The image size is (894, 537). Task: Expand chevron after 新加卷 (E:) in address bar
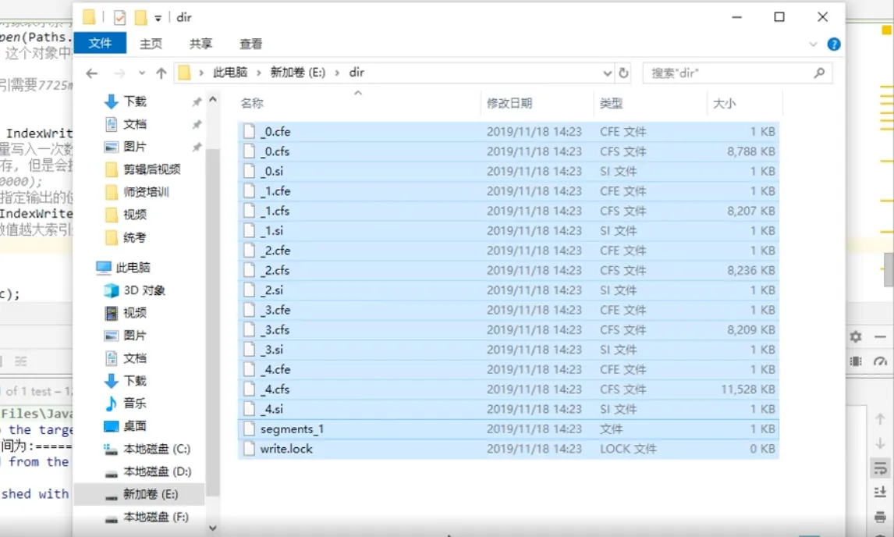point(337,73)
